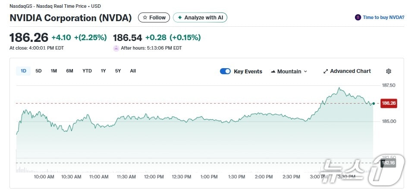The image size is (411, 192).
Task: Click the mountain chart type icon
Action: point(273,72)
